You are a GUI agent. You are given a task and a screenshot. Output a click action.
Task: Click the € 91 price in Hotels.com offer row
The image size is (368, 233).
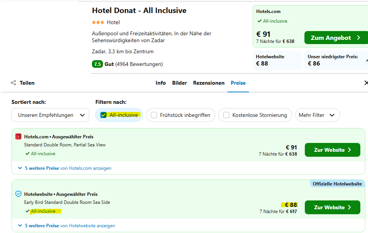pyautogui.click(x=291, y=147)
